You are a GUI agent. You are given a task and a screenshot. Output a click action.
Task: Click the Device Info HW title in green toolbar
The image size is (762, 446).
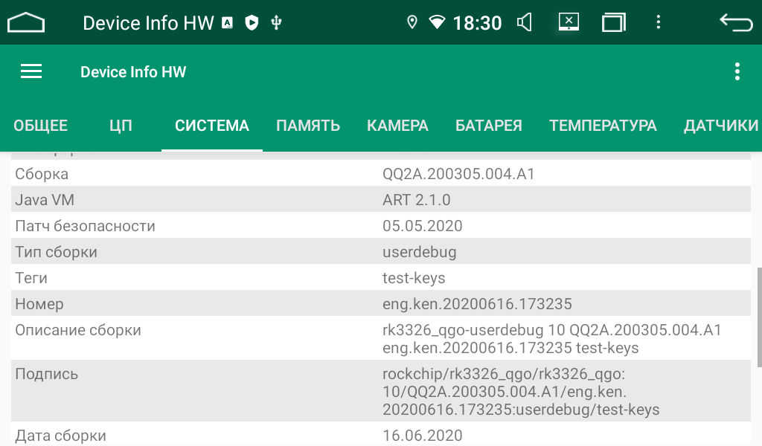coord(133,72)
